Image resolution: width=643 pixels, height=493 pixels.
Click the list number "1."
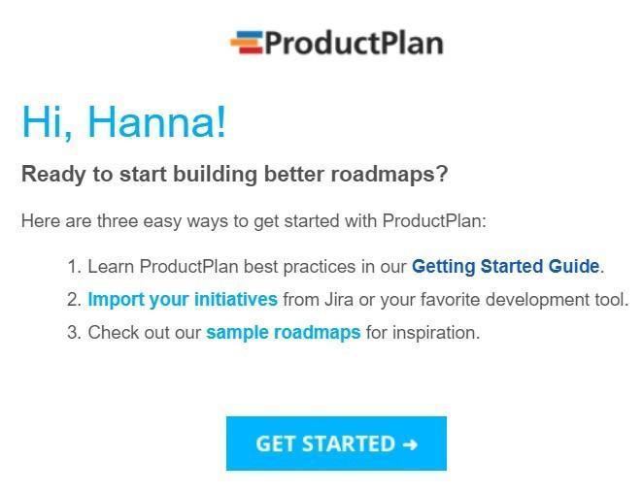74,266
